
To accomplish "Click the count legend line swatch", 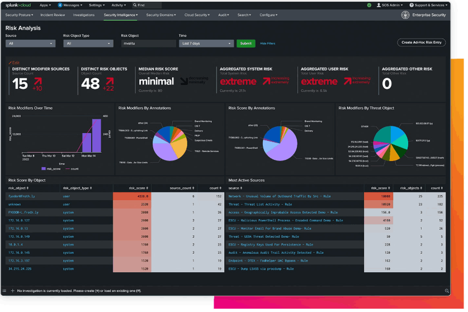I will pyautogui.click(x=68, y=169).
